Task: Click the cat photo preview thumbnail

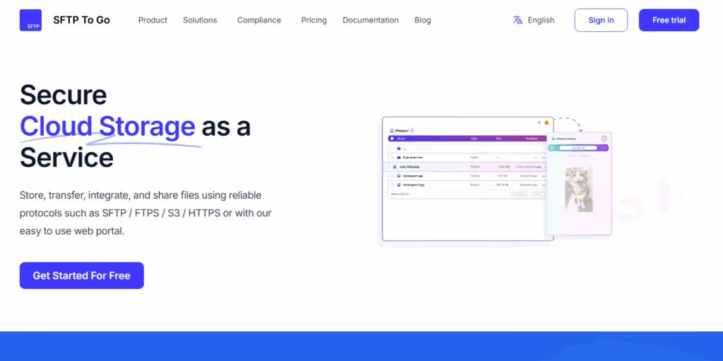Action: tap(579, 189)
